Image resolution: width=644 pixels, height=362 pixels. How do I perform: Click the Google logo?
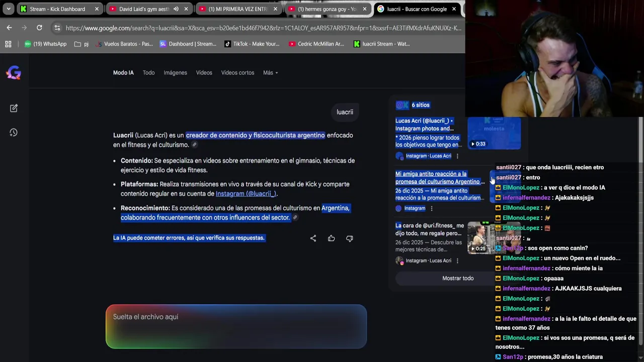click(14, 73)
